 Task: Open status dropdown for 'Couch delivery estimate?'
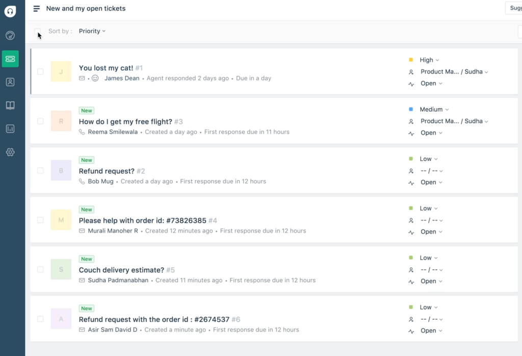[431, 281]
